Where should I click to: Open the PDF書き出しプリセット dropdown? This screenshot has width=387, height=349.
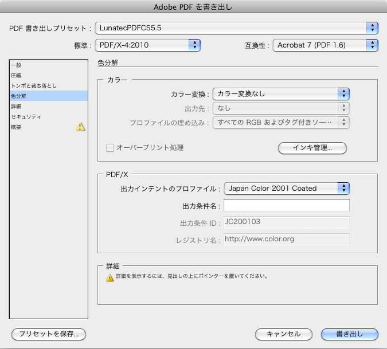[x=236, y=28]
